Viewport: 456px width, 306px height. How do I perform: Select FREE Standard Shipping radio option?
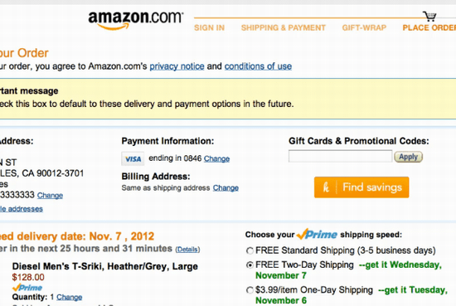(x=250, y=250)
